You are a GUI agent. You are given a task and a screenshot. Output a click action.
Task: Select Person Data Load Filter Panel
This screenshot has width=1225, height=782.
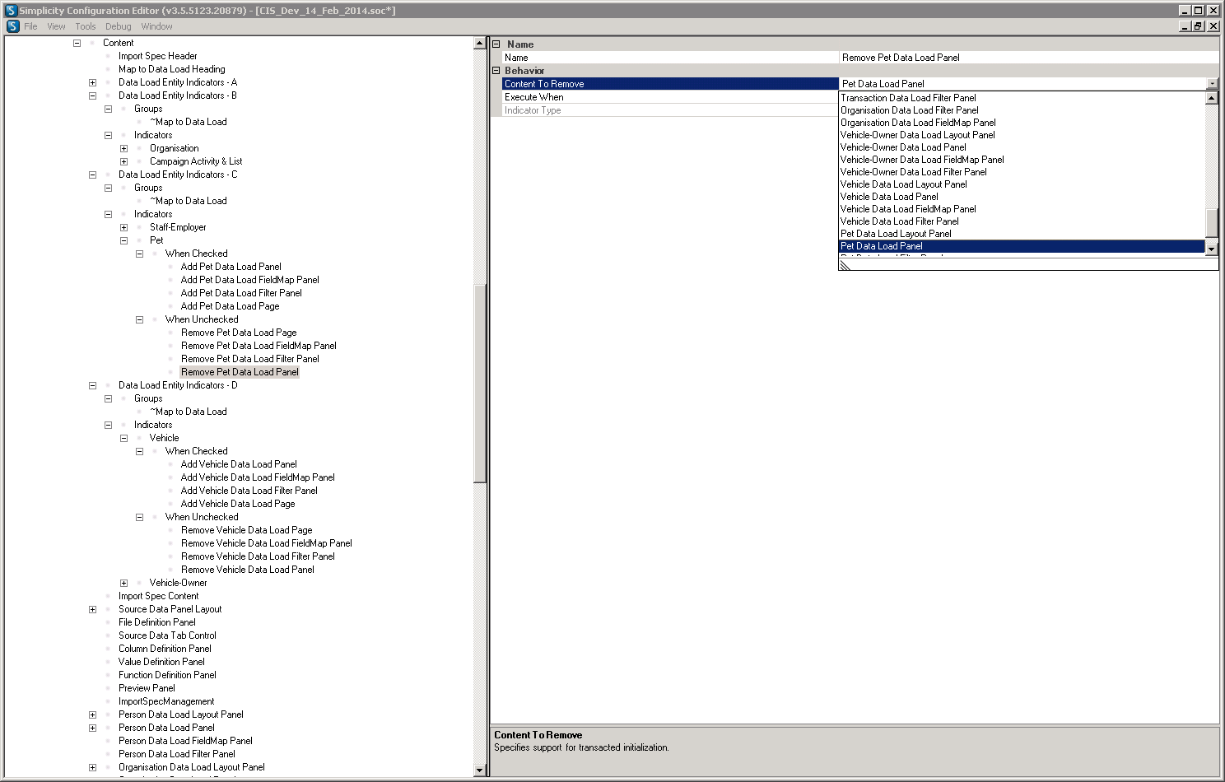[x=176, y=754]
